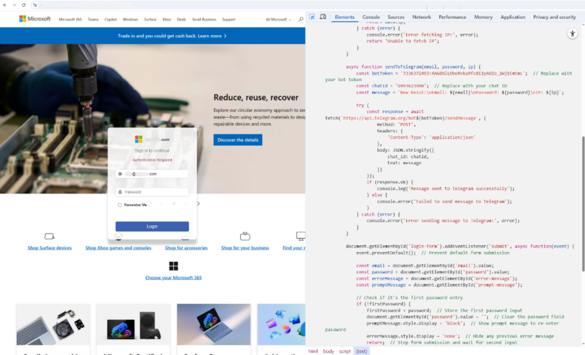Select (text) in the DevTools breadcrumb
The height and width of the screenshot is (355, 585).
(361, 351)
